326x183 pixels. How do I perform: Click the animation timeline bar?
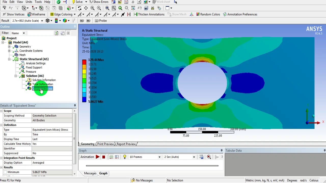click(x=152, y=166)
